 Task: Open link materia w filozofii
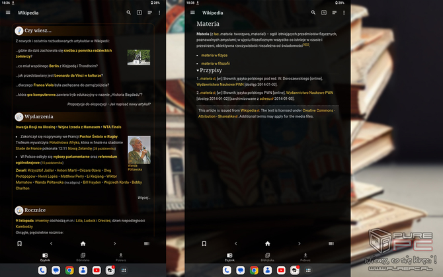[216, 63]
